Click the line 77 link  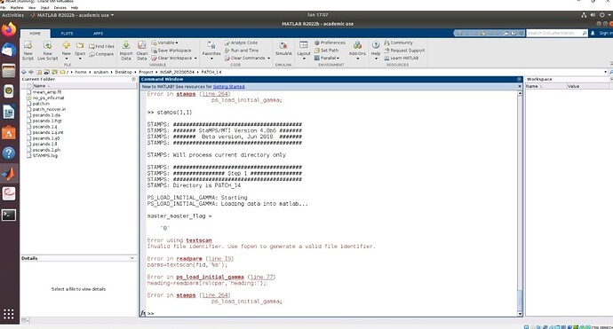click(x=261, y=277)
